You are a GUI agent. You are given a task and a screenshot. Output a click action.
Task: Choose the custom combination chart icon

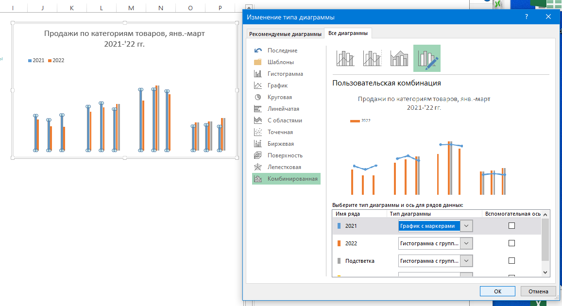pyautogui.click(x=426, y=58)
